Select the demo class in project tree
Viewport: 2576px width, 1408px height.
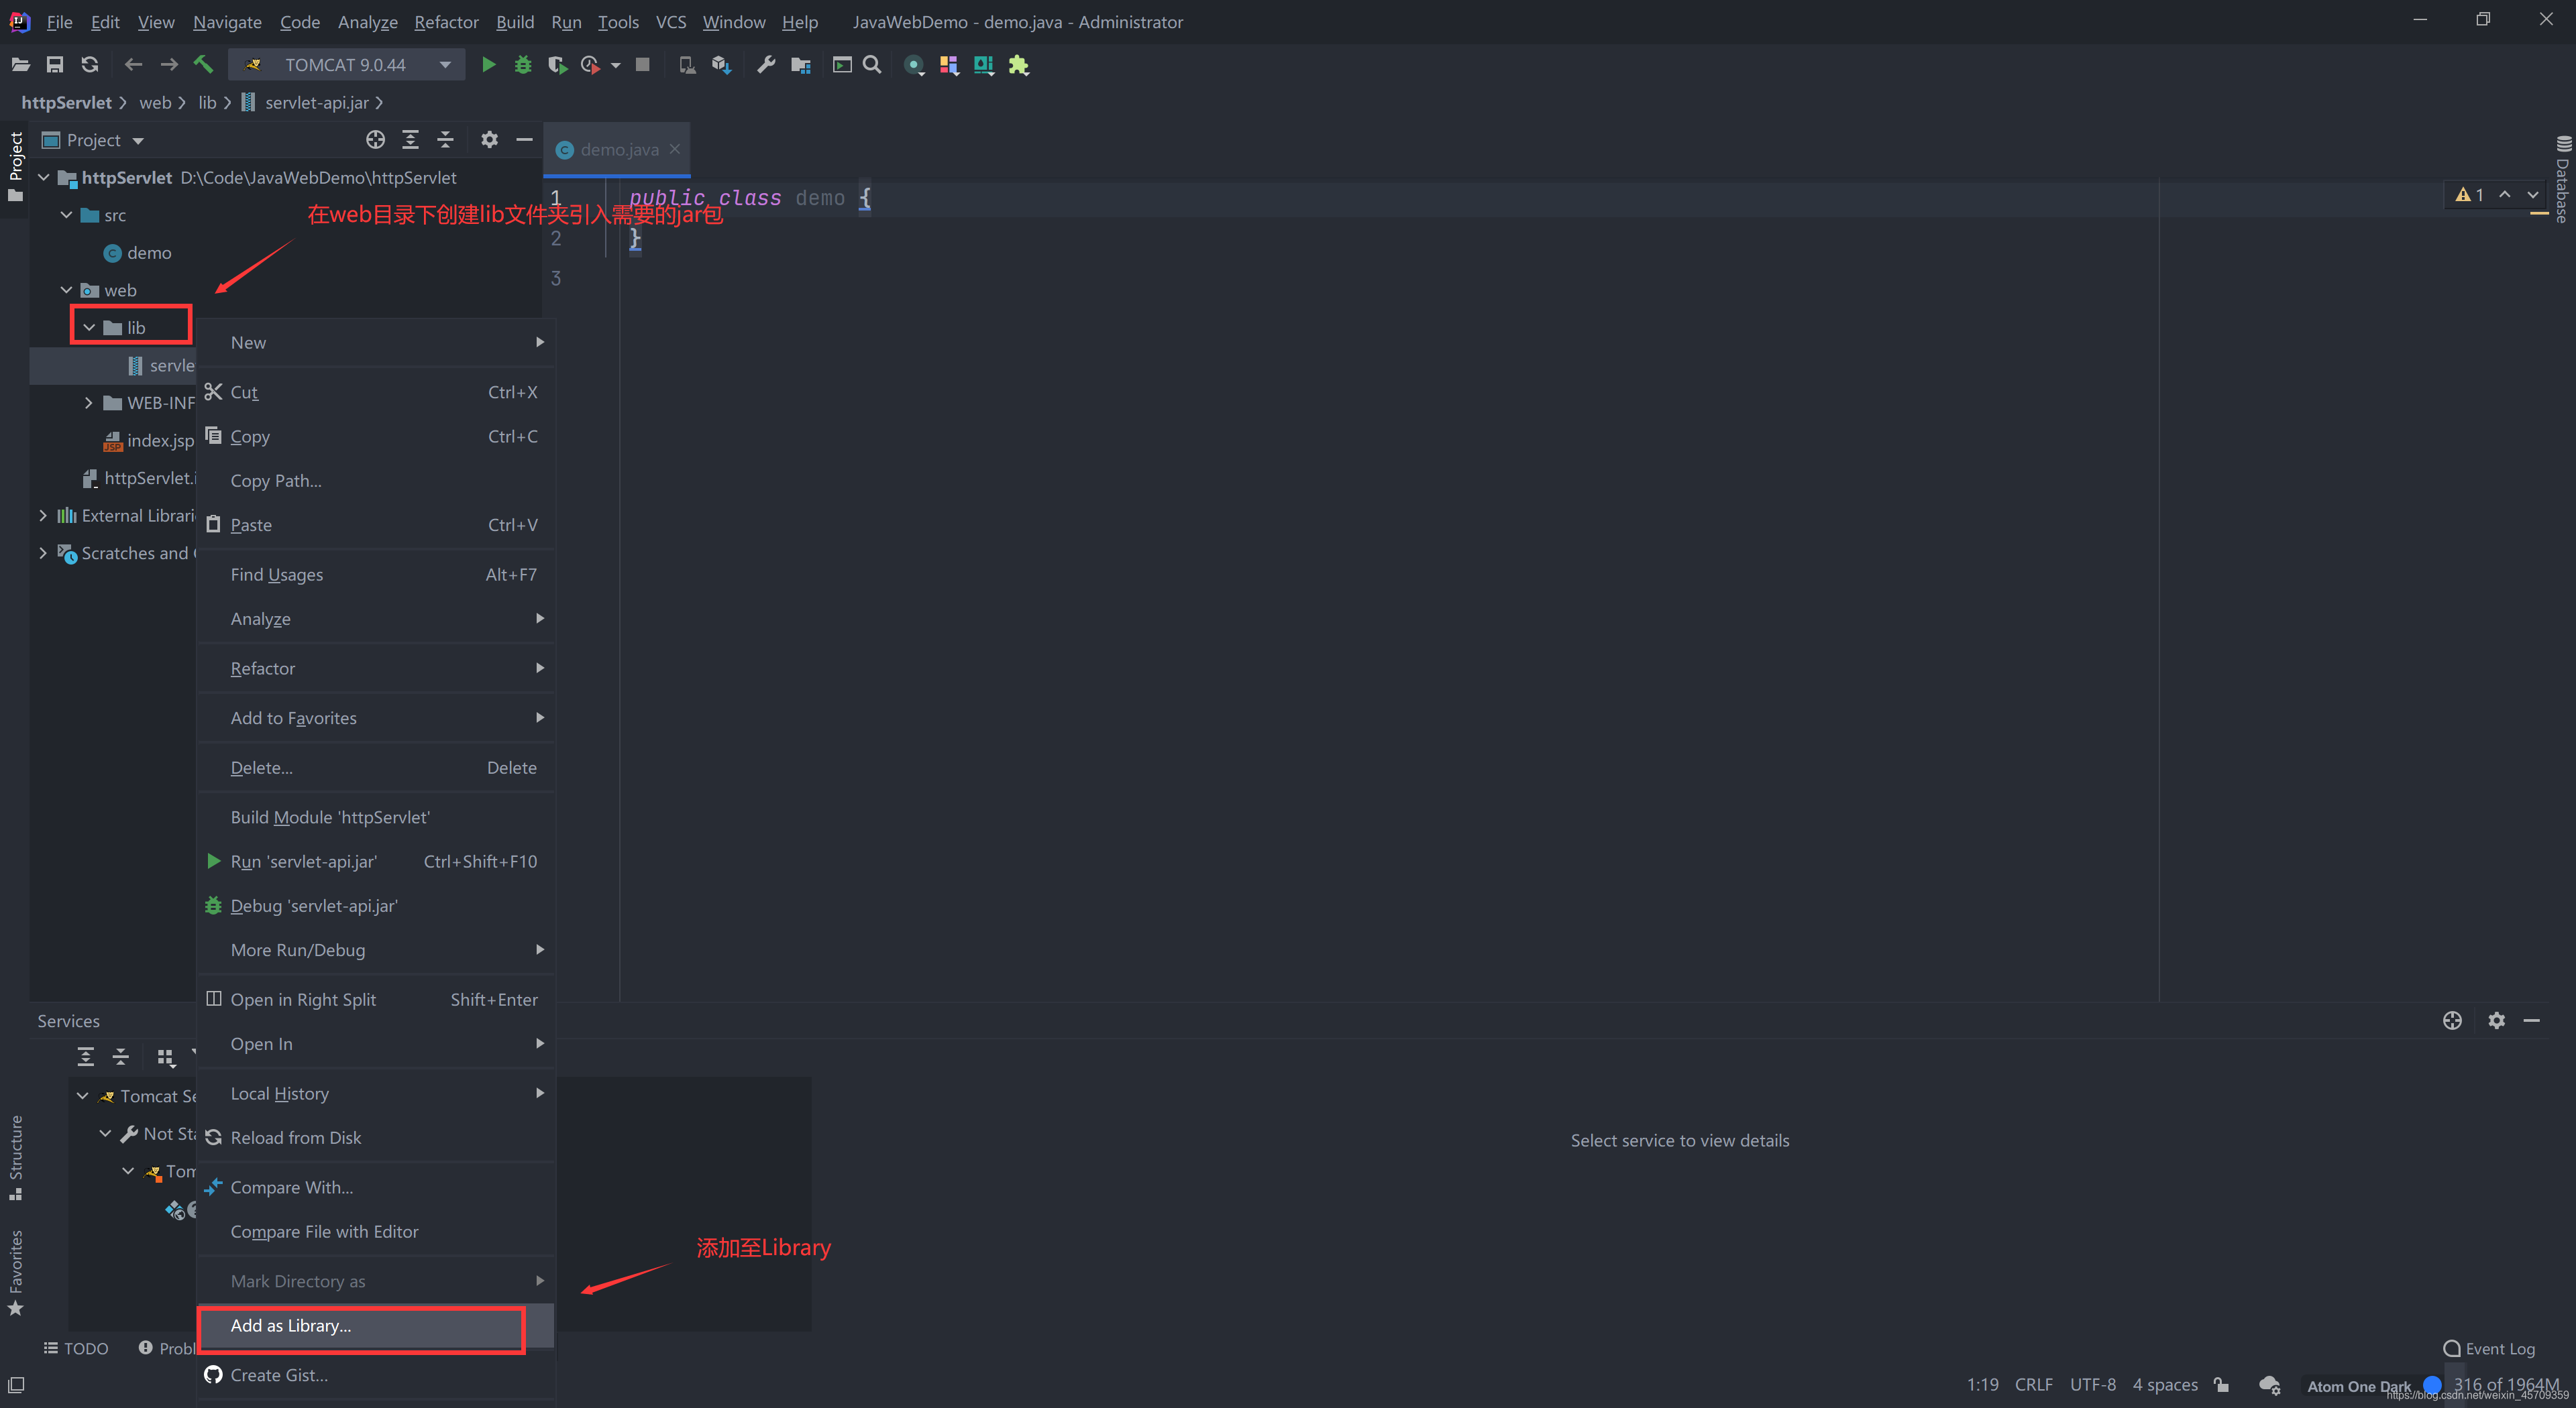click(138, 253)
